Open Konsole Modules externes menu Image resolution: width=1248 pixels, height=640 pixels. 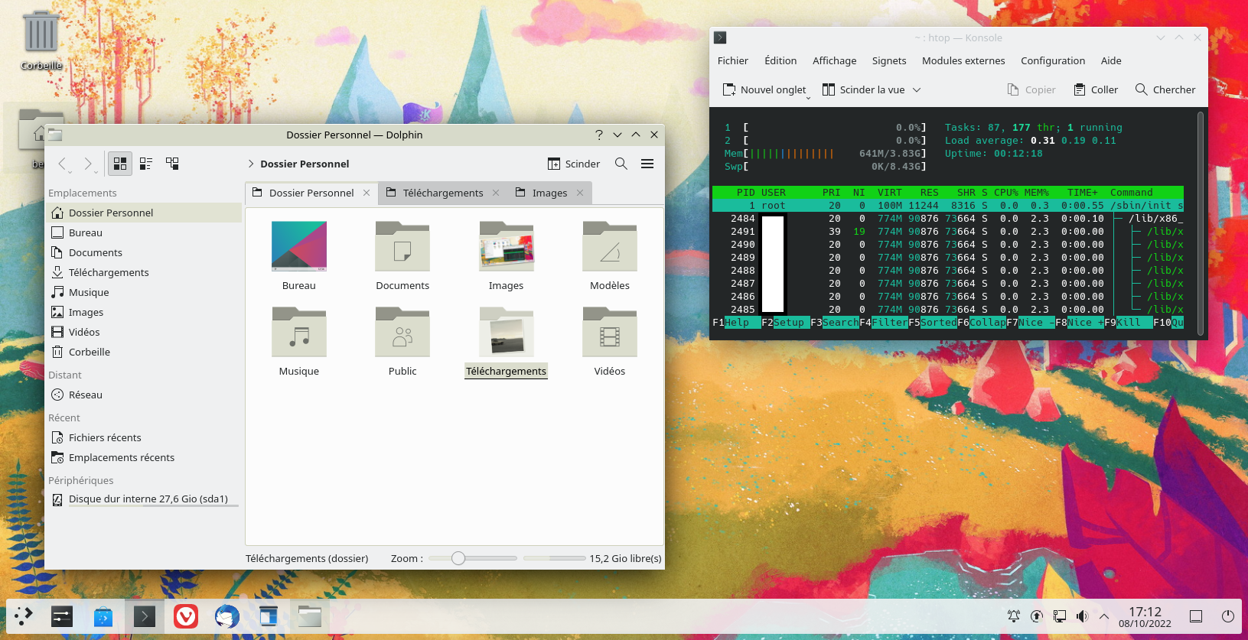(x=963, y=60)
